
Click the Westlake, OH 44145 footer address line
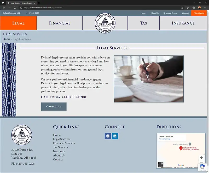pos(24,158)
